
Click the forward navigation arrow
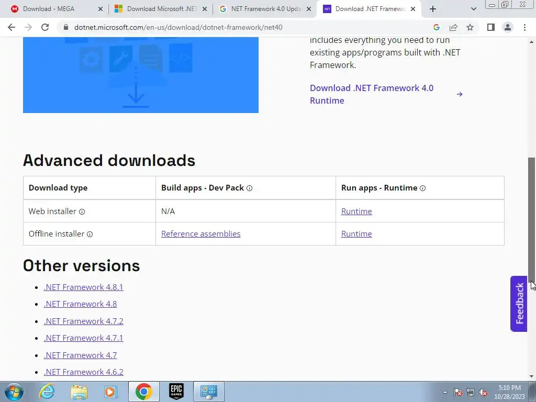pyautogui.click(x=28, y=27)
